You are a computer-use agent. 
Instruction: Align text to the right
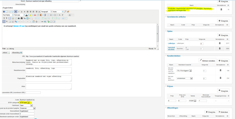coord(36,12)
